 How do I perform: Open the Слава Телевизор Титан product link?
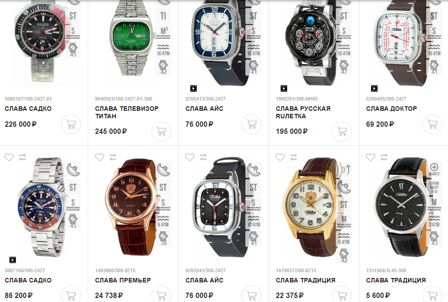127,112
